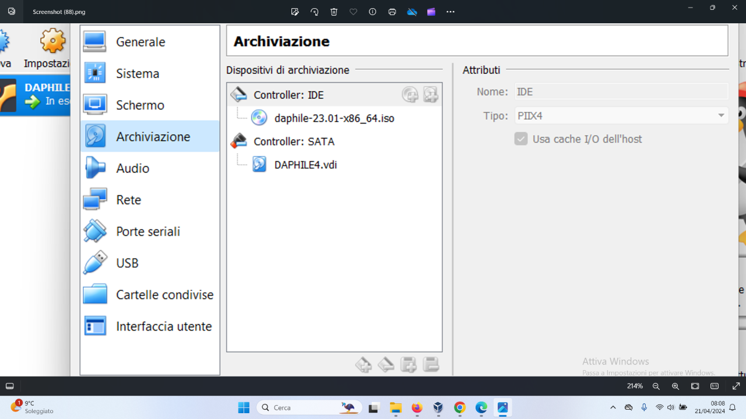Click the Photos app icon in title bar
Image resolution: width=746 pixels, height=419 pixels.
click(x=12, y=11)
